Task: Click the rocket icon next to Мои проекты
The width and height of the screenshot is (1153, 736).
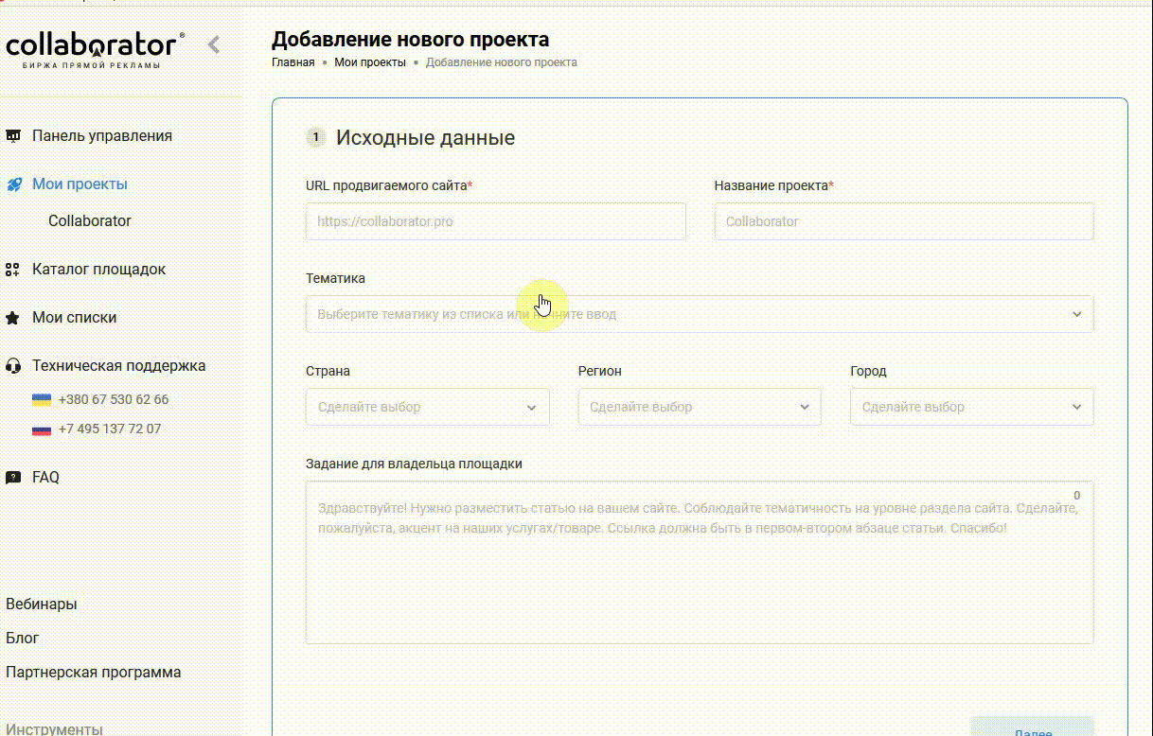Action: pyautogui.click(x=13, y=184)
